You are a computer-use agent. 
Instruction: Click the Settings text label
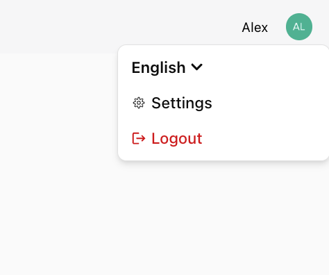pos(182,103)
